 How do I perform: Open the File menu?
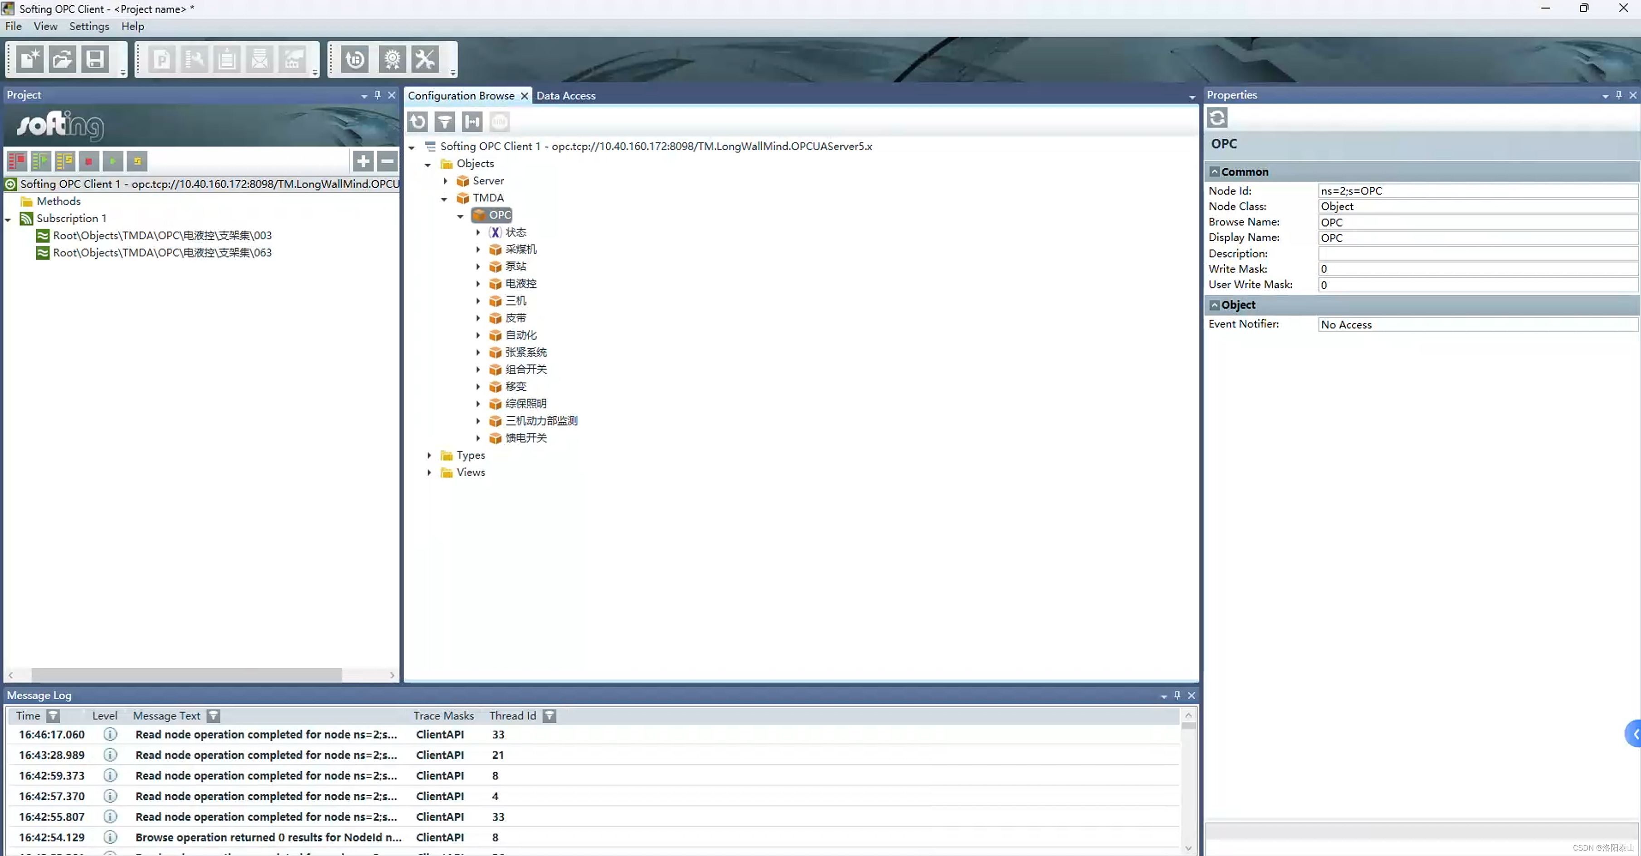pos(14,26)
